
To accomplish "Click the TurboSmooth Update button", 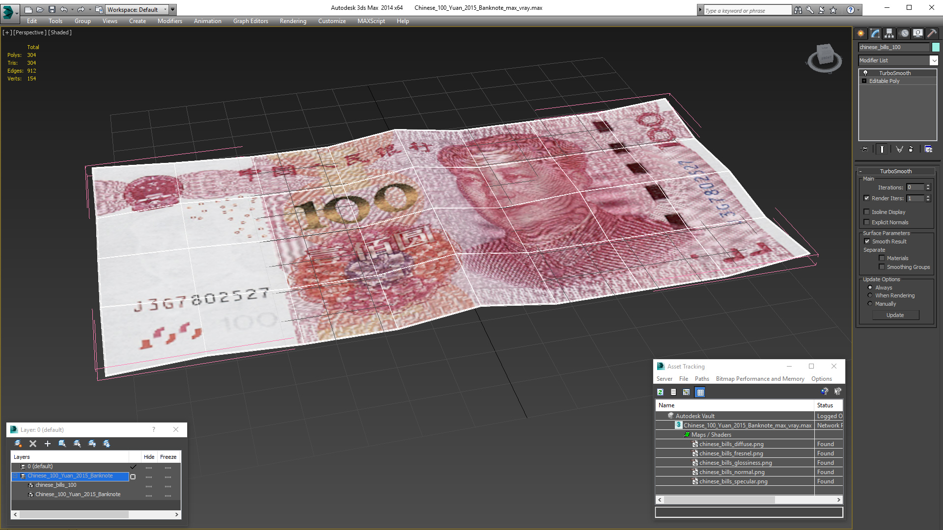I will tap(895, 315).
